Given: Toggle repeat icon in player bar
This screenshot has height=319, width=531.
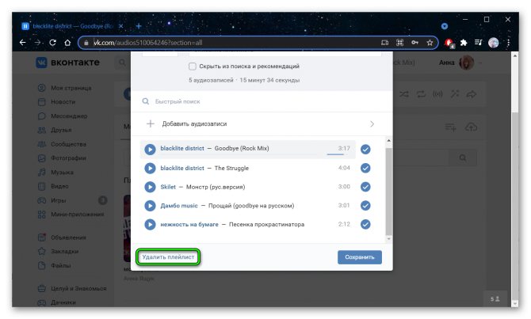Looking at the screenshot, I should tap(421, 94).
